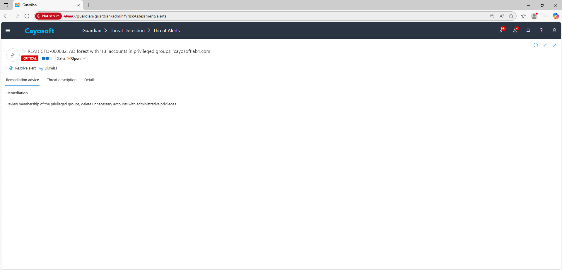Switch to the Details tab
Viewport: 562px width, 270px height.
pyautogui.click(x=90, y=80)
